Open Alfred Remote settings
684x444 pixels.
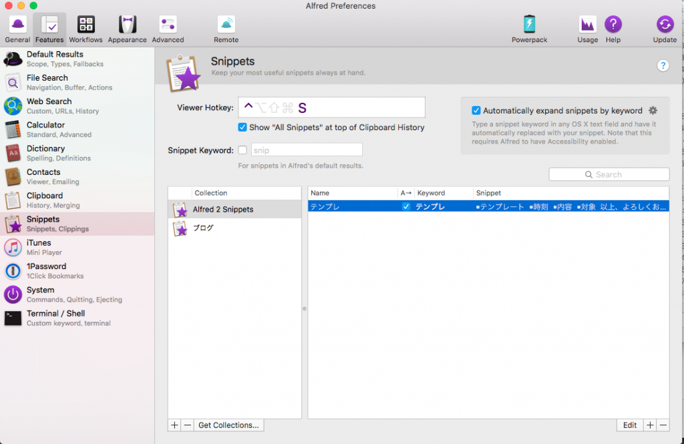[x=226, y=29]
